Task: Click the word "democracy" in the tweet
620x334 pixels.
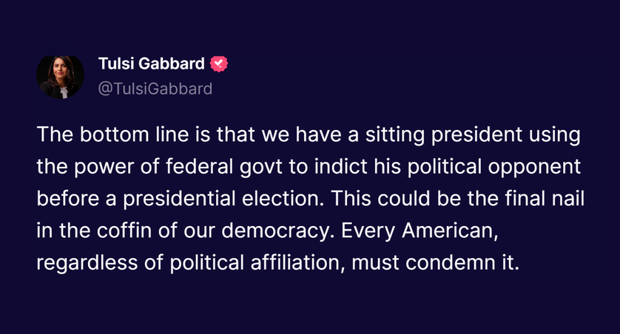Action: 274,231
